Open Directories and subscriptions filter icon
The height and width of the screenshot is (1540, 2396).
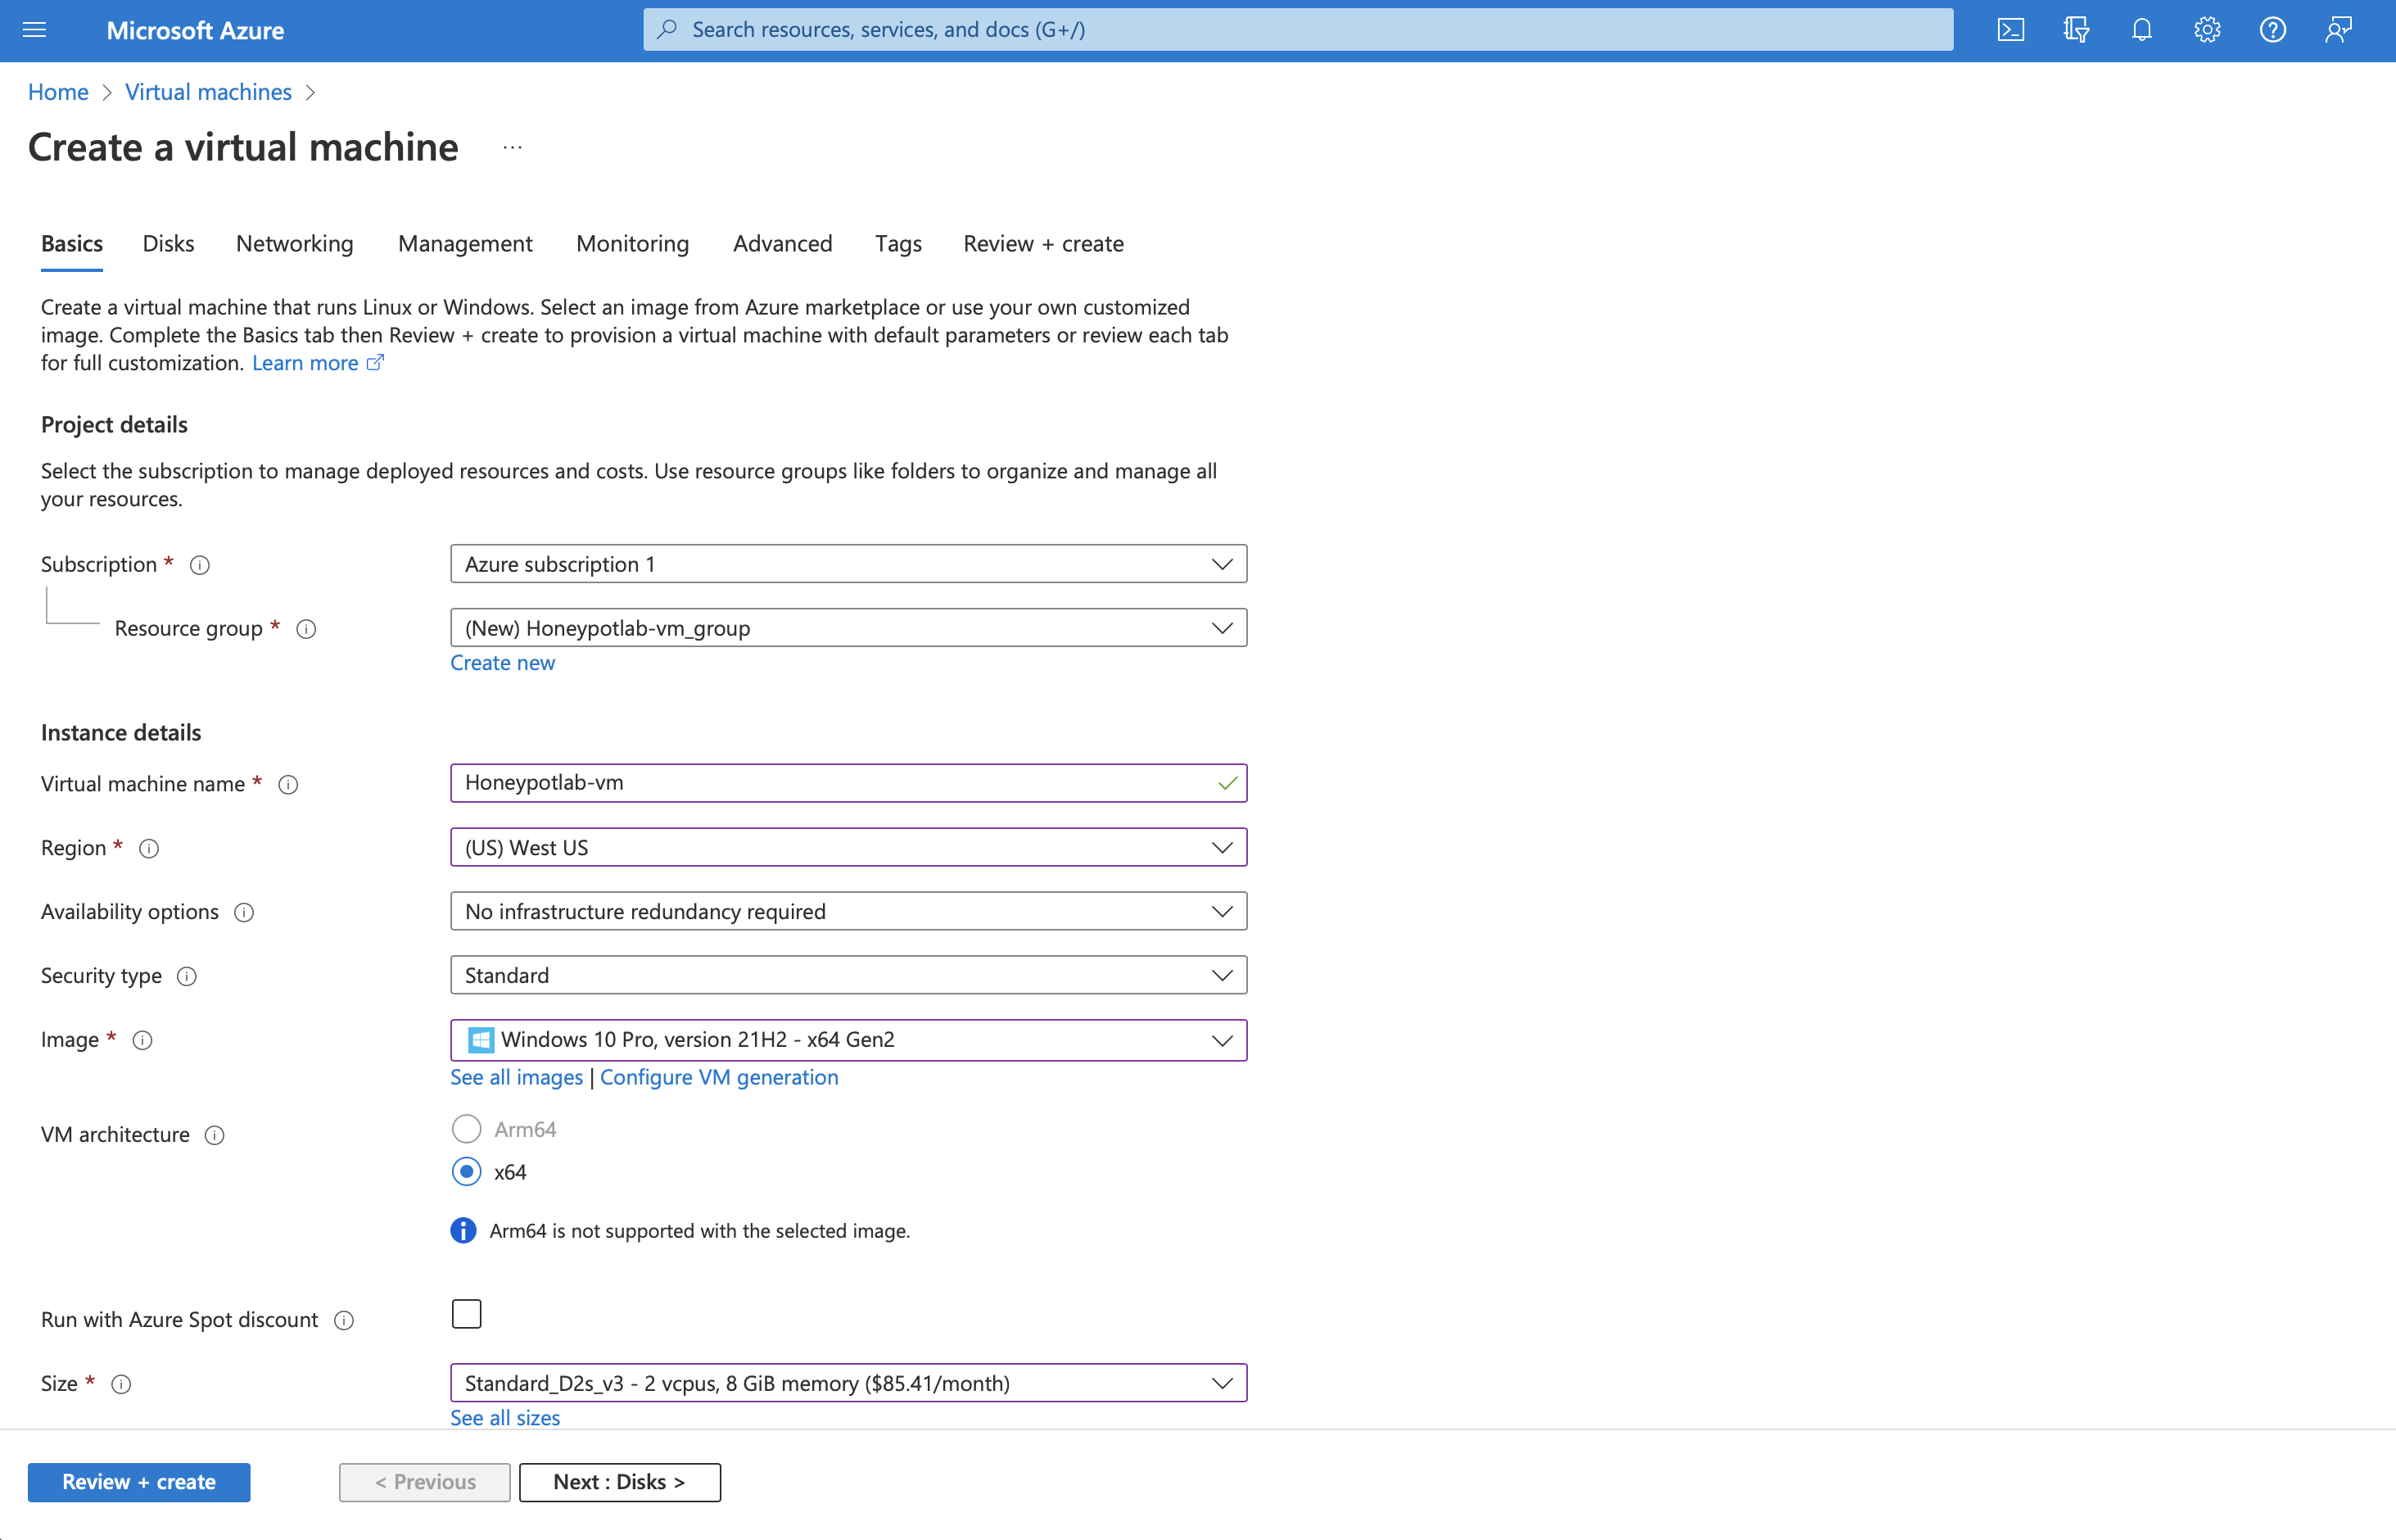coord(2076,30)
